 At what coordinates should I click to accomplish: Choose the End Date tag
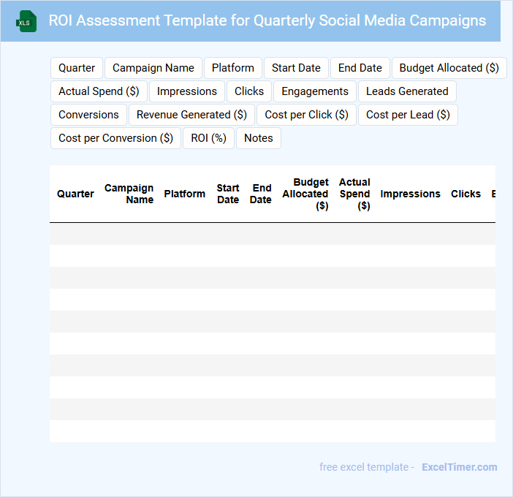[360, 68]
